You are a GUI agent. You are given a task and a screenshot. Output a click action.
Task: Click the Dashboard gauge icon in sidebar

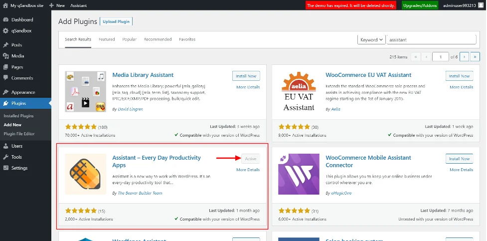[5, 19]
